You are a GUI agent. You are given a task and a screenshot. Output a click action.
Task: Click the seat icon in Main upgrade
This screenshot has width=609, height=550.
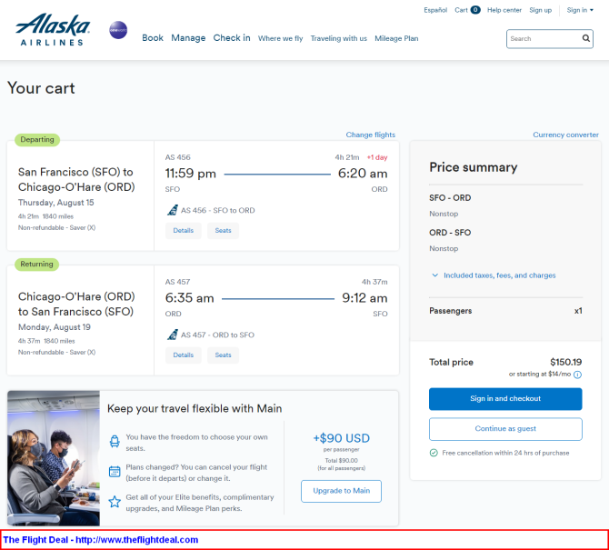tap(115, 442)
